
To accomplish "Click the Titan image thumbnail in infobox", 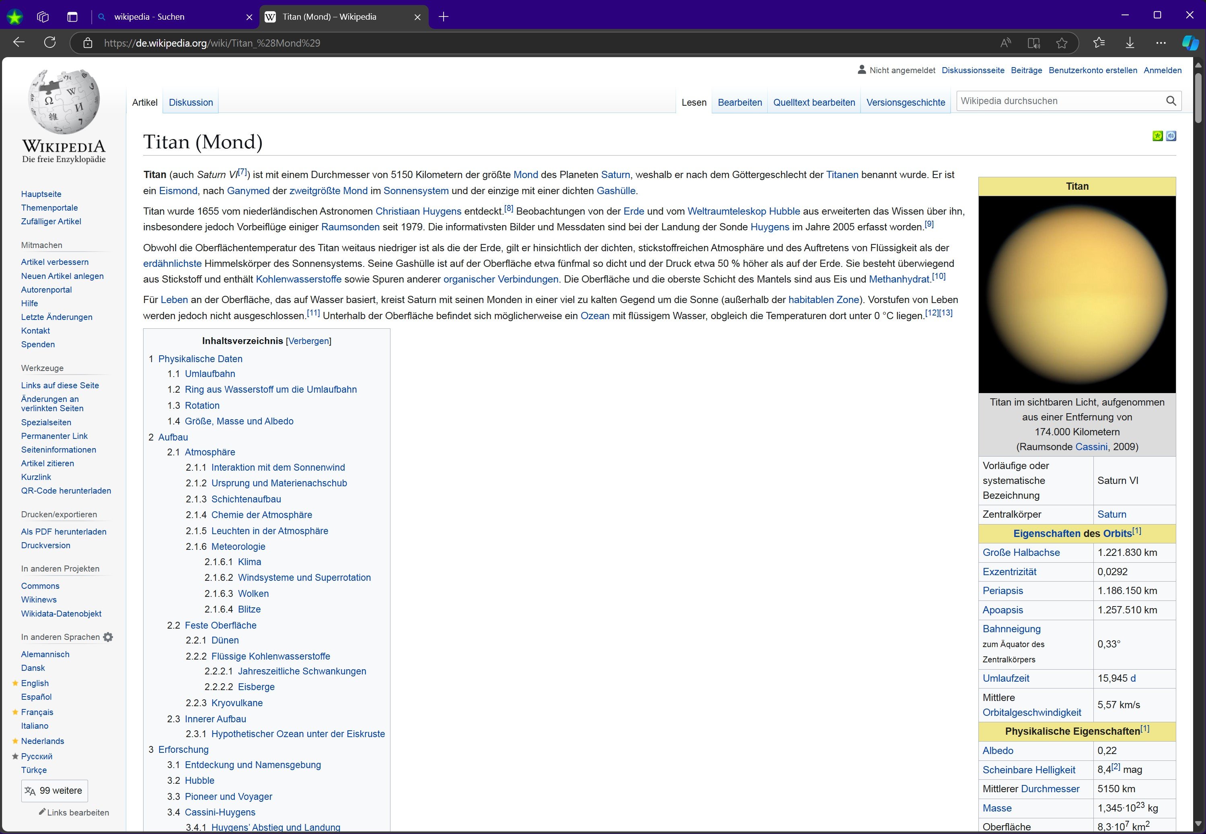I will [x=1077, y=294].
